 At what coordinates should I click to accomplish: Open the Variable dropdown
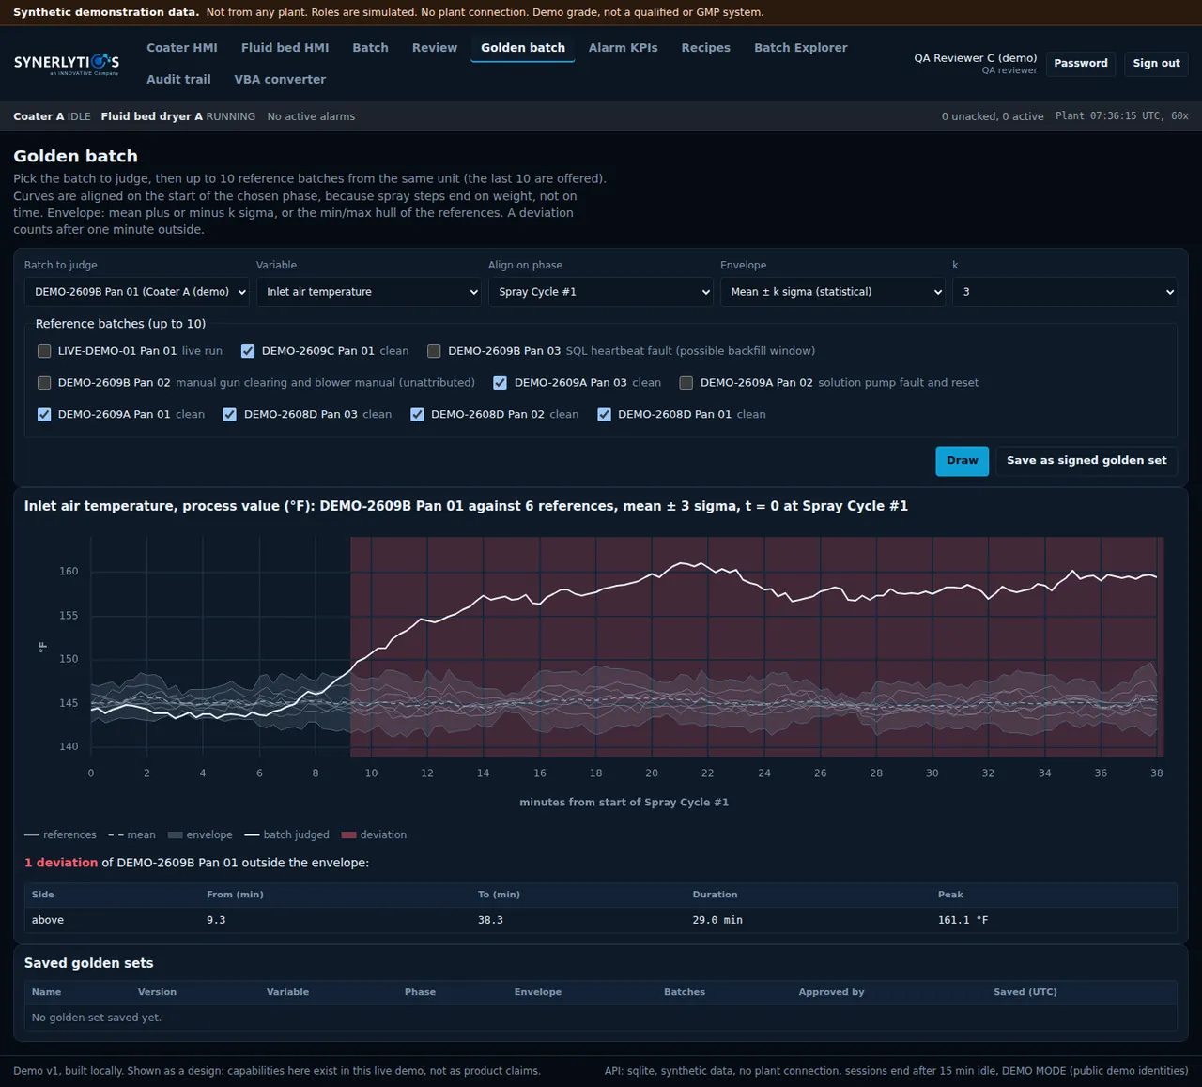pyautogui.click(x=368, y=292)
